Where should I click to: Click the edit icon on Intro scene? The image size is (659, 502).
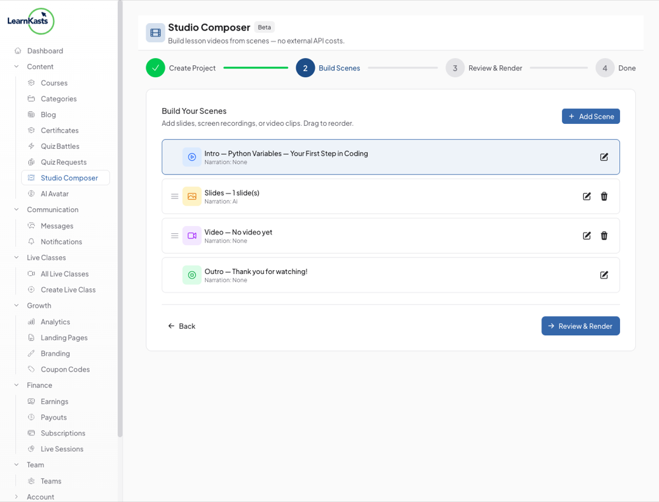(x=604, y=157)
